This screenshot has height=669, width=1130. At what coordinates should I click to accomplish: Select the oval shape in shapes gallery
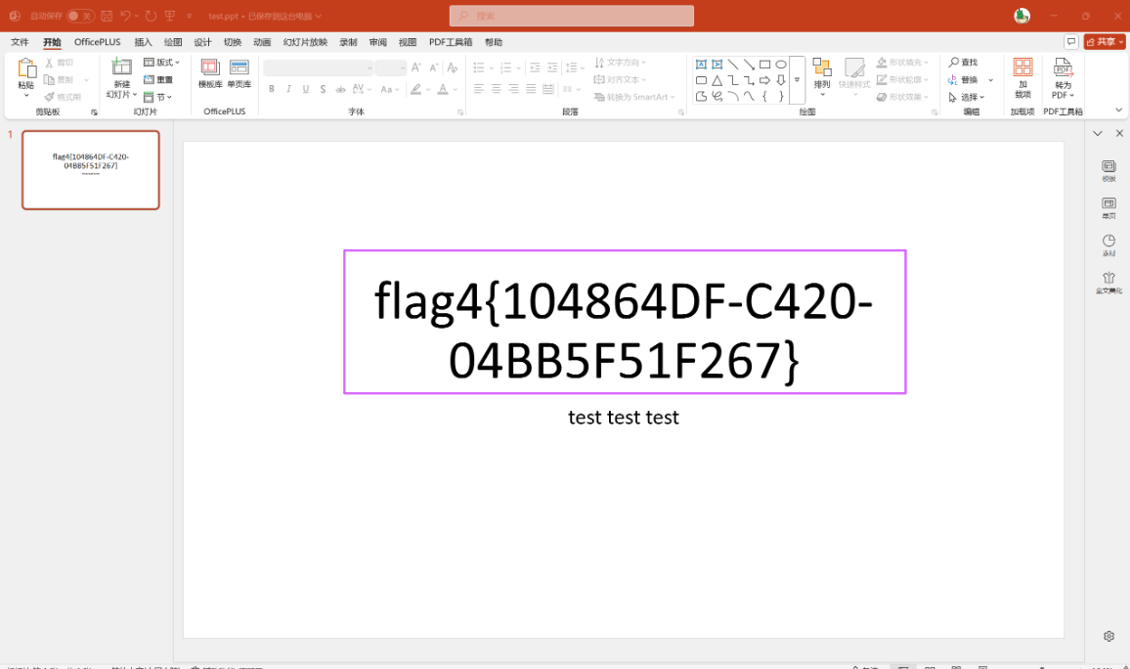(x=781, y=65)
